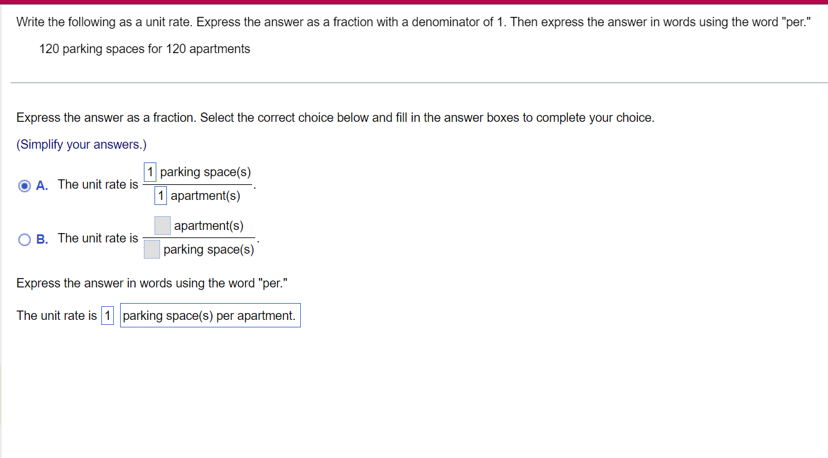Click the numerator box showing "1 parking space(s)"
The image size is (828, 458).
149,172
